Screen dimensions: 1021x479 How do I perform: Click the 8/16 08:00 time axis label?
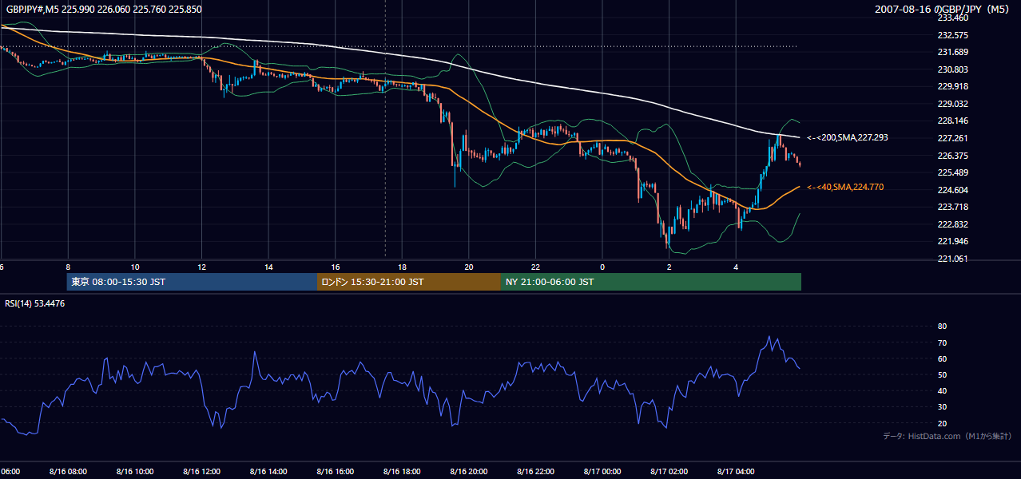(x=68, y=472)
